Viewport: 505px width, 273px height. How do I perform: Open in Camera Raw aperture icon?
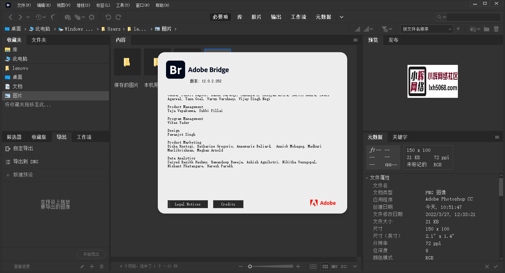tap(92, 17)
